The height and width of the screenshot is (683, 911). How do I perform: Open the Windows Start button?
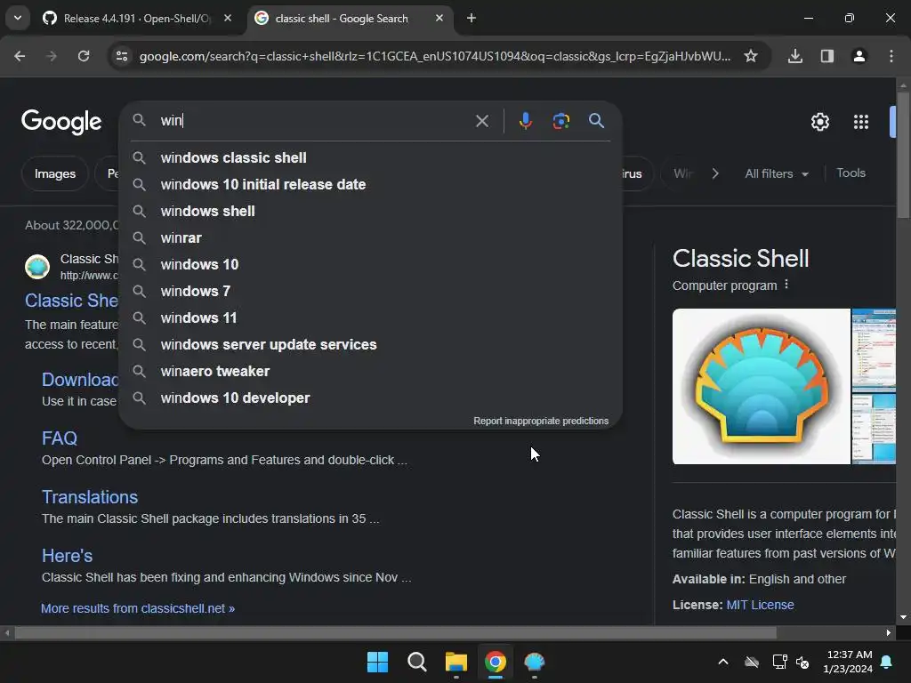coord(377,662)
